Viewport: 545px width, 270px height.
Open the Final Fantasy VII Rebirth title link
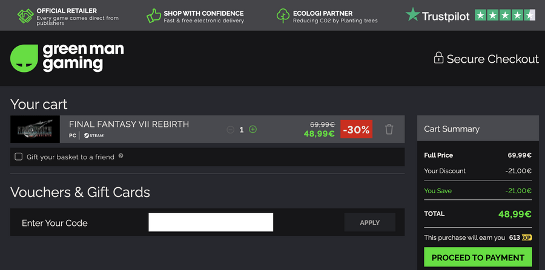[x=129, y=124]
